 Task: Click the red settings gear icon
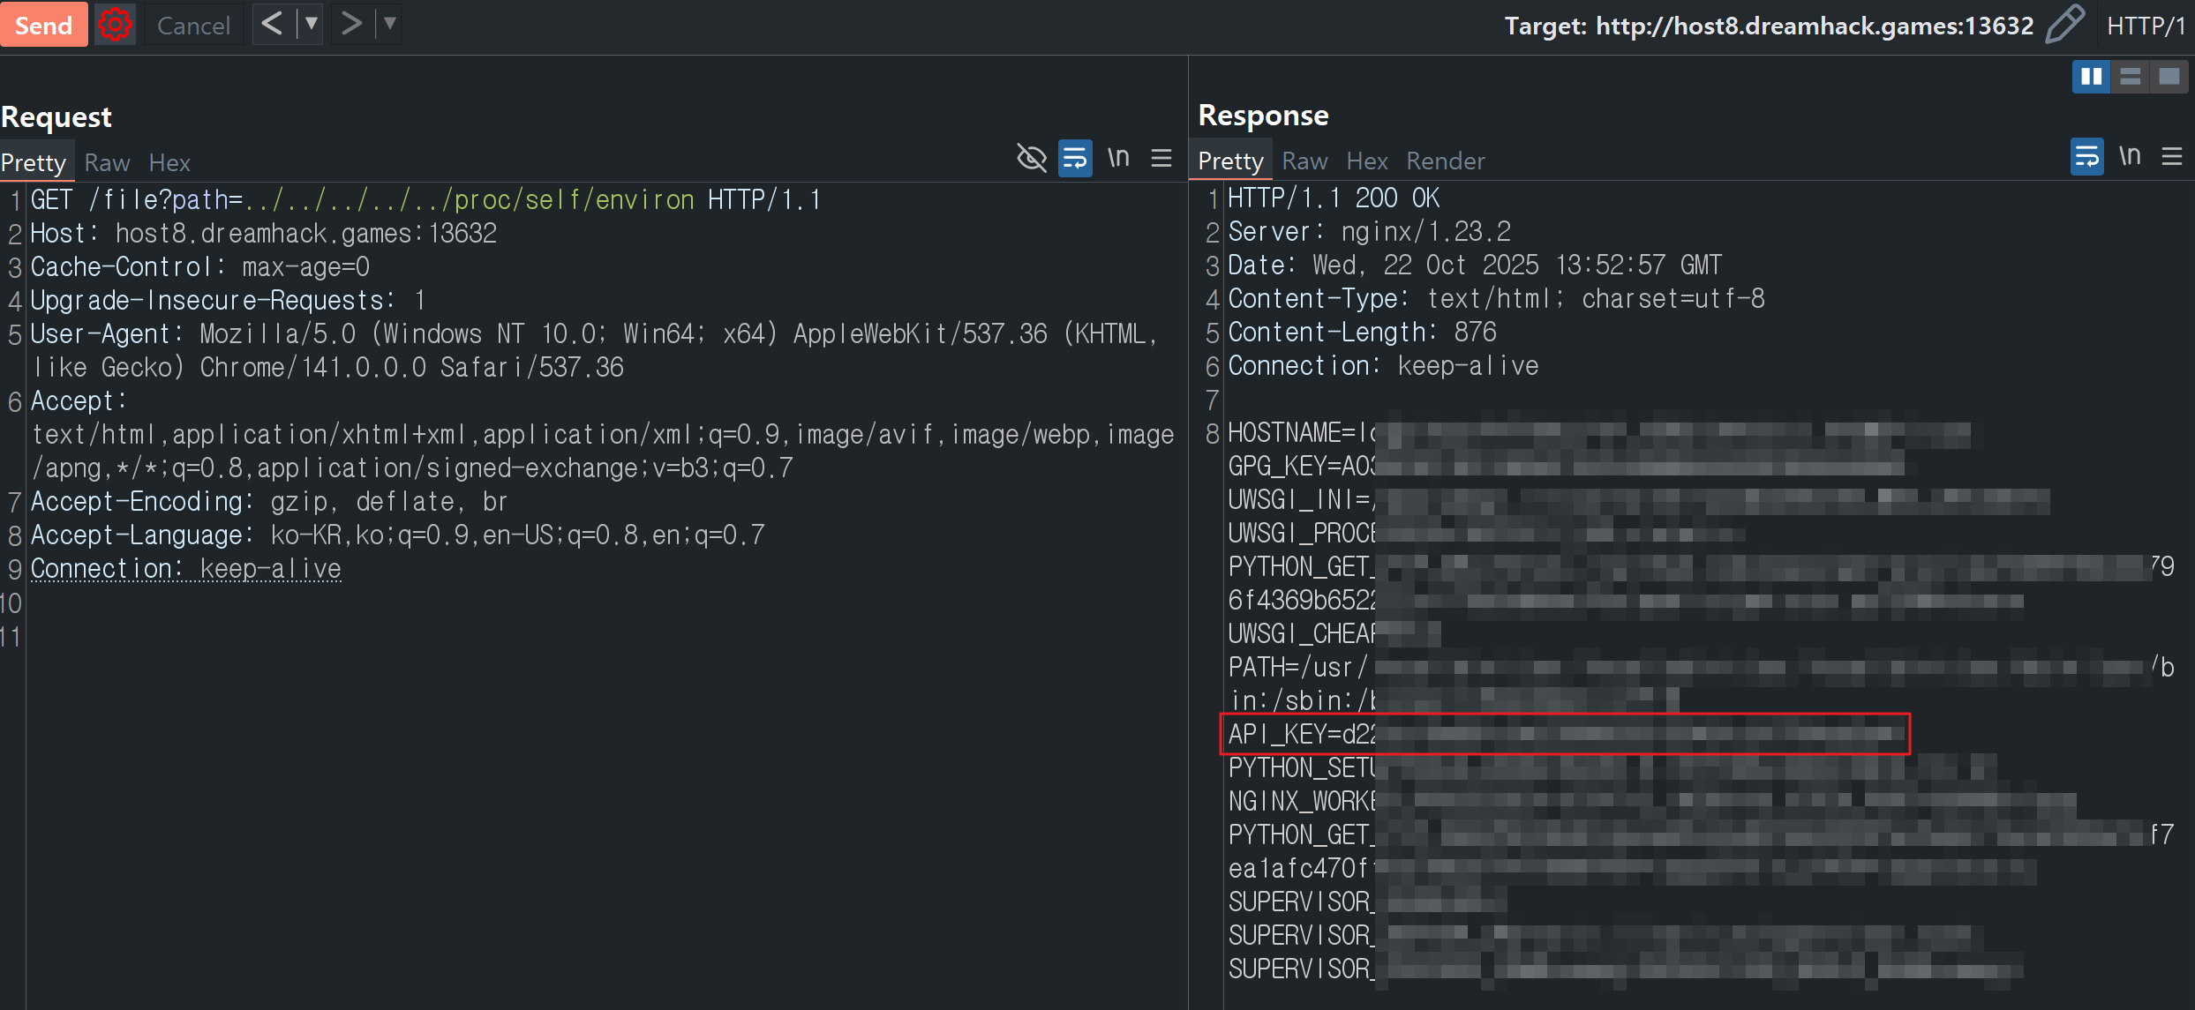115,25
